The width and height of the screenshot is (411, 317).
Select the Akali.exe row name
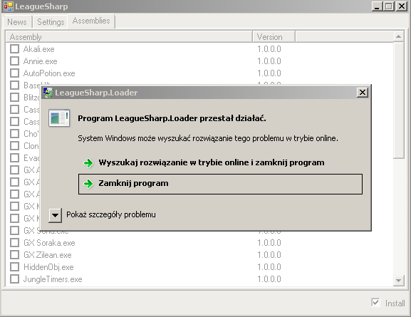click(38, 49)
